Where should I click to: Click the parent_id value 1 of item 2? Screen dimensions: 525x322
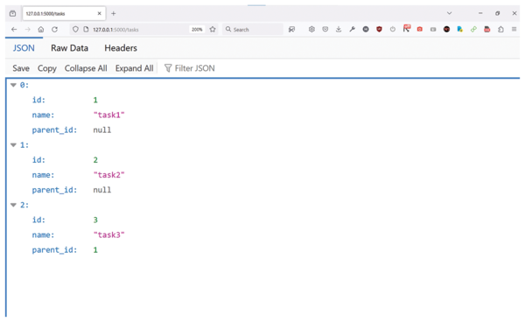tap(95, 249)
